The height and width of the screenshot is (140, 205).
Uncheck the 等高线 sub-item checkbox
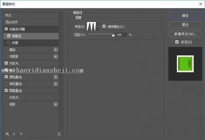[x=9, y=36]
